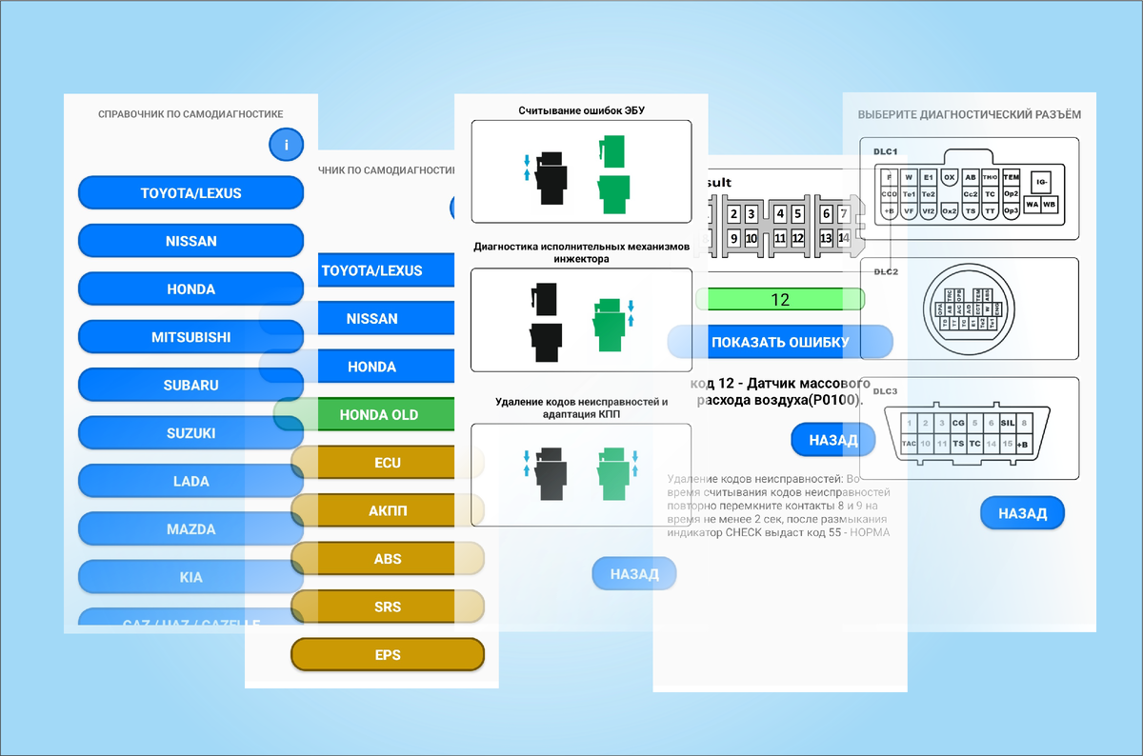Image resolution: width=1143 pixels, height=756 pixels.
Task: Click НАЗАД below the DLC3 connector
Action: click(1022, 513)
